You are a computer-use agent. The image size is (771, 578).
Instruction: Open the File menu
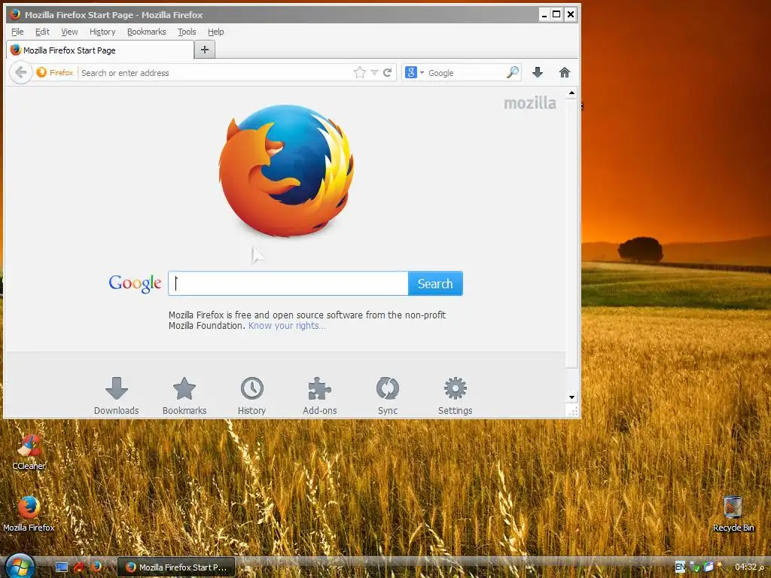17,32
